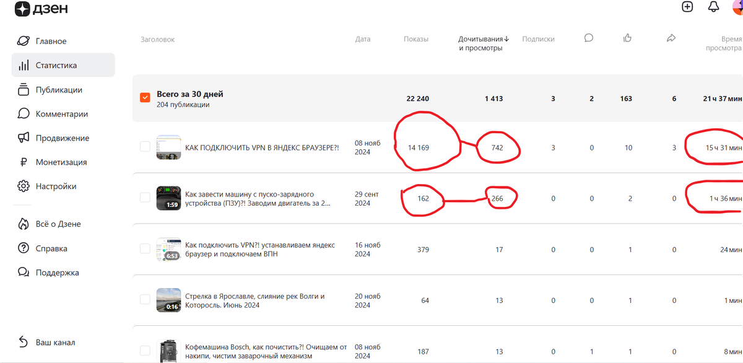Click the 29 сент 2024 date cell
The height and width of the screenshot is (363, 743).
367,198
